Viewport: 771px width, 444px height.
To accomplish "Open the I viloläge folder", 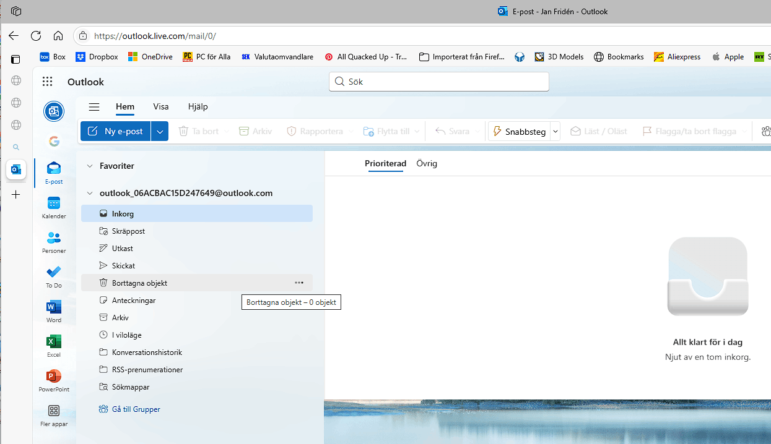I will pyautogui.click(x=197, y=335).
